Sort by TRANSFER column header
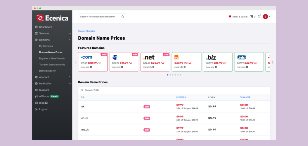Image resolution: width=308 pixels, height=146 pixels. (x=245, y=97)
